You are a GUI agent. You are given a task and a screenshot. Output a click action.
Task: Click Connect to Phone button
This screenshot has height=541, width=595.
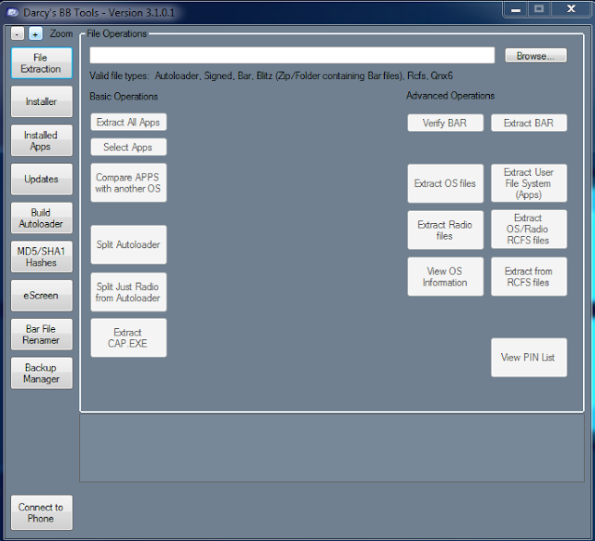click(x=41, y=512)
